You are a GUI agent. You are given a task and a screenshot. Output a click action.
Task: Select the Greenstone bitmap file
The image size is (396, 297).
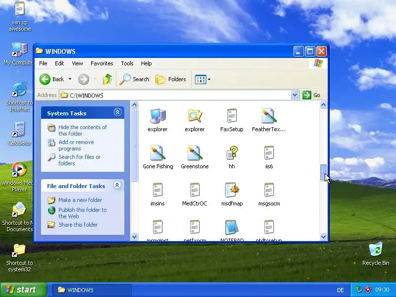click(195, 157)
